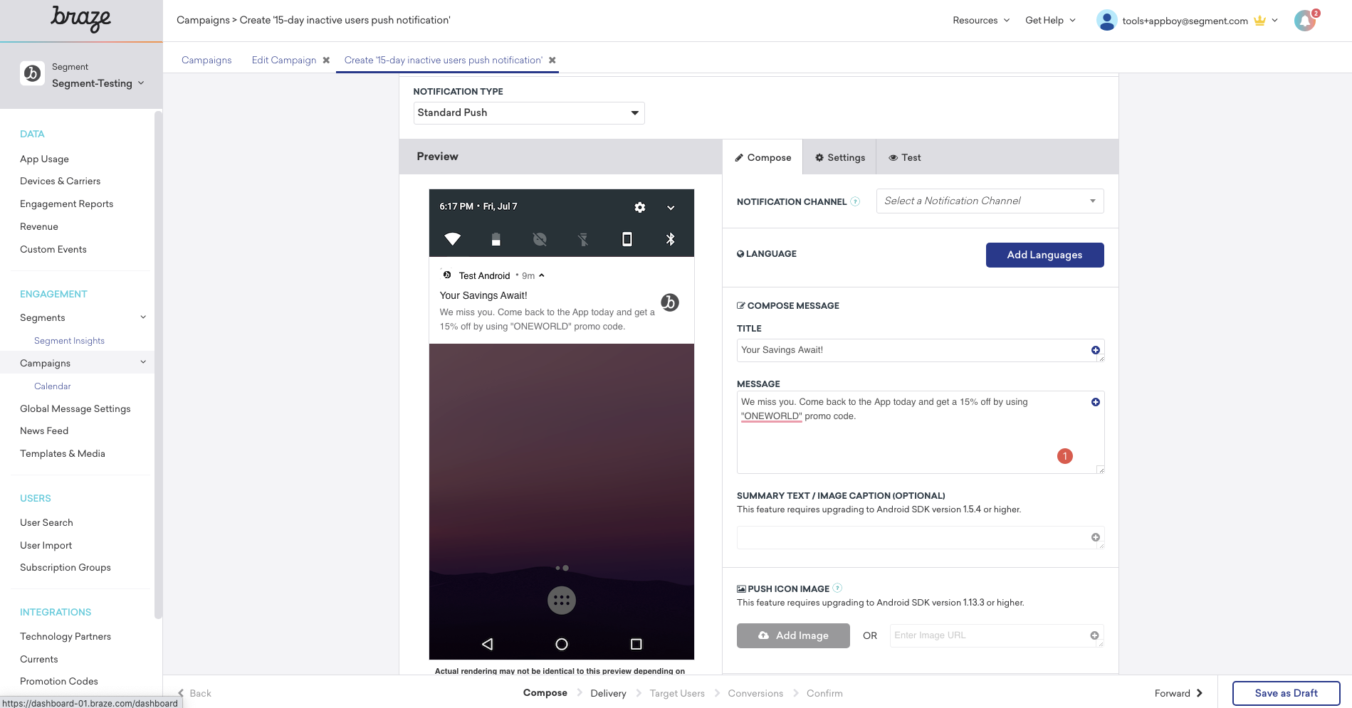
Task: Click the gear icon in the phone preview
Action: (x=639, y=206)
